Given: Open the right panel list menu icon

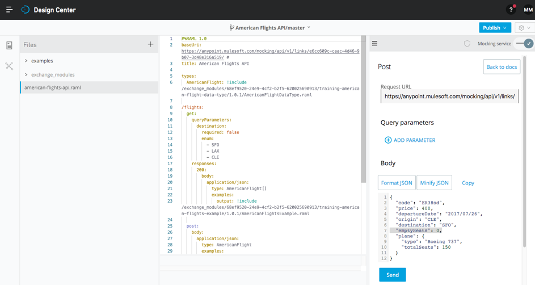Looking at the screenshot, I should tap(374, 44).
